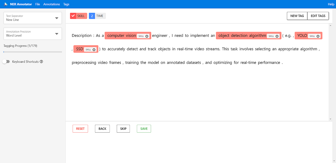Save the current annotation
Screen dimensions: 336x163
pyautogui.click(x=144, y=128)
